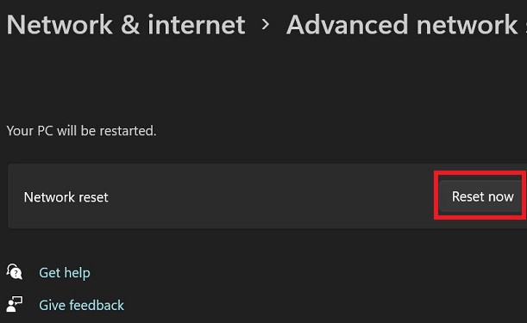The width and height of the screenshot is (527, 323).
Task: Click the breadcrumb chevron separator arrow
Action: pos(266,24)
